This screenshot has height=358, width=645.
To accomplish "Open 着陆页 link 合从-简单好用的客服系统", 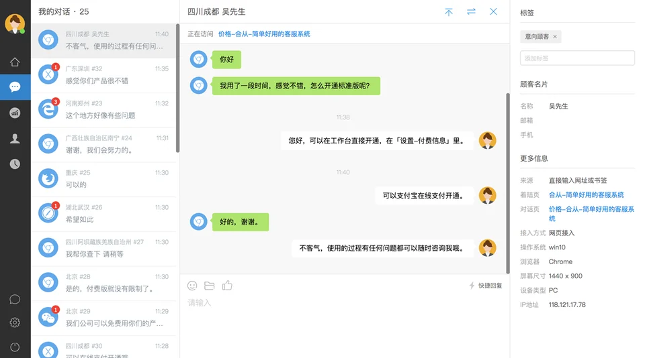I will click(586, 194).
